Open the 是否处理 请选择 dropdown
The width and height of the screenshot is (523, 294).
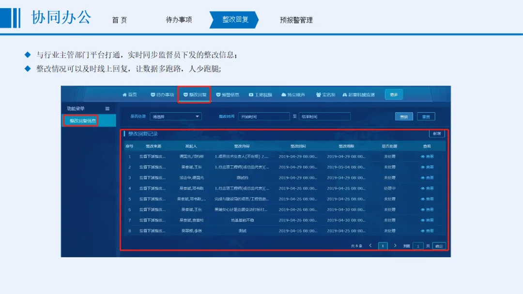[x=176, y=117]
